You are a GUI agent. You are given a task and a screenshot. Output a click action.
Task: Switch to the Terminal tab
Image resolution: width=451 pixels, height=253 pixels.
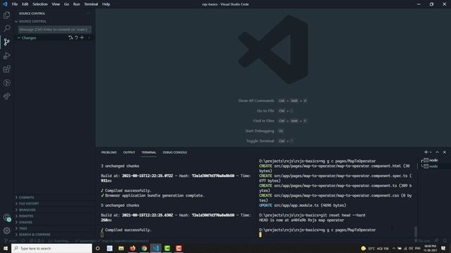pyautogui.click(x=149, y=153)
